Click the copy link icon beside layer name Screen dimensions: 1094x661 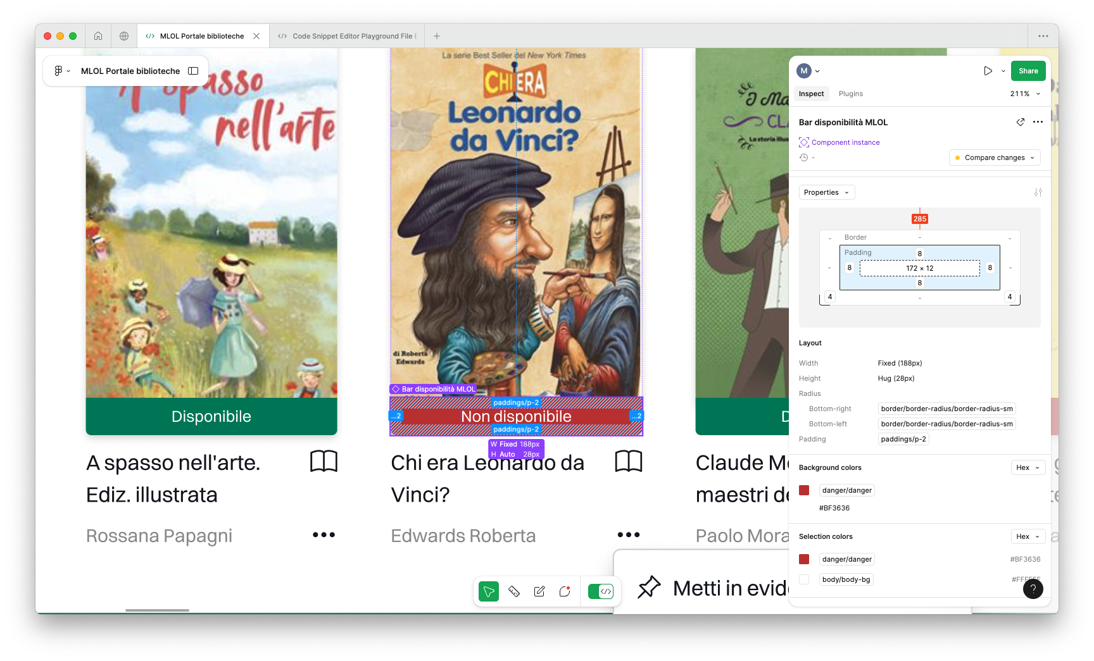click(1020, 122)
